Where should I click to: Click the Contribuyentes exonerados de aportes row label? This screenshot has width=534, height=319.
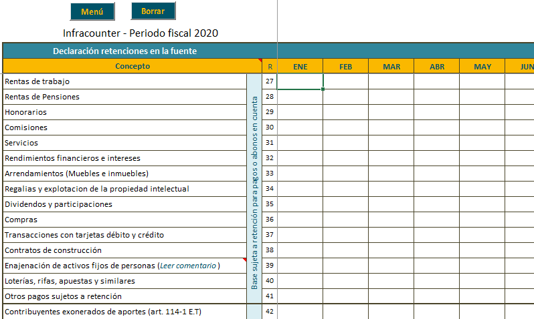click(124, 312)
